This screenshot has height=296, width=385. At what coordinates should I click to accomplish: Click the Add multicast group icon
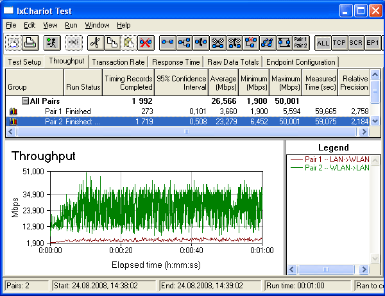point(184,43)
